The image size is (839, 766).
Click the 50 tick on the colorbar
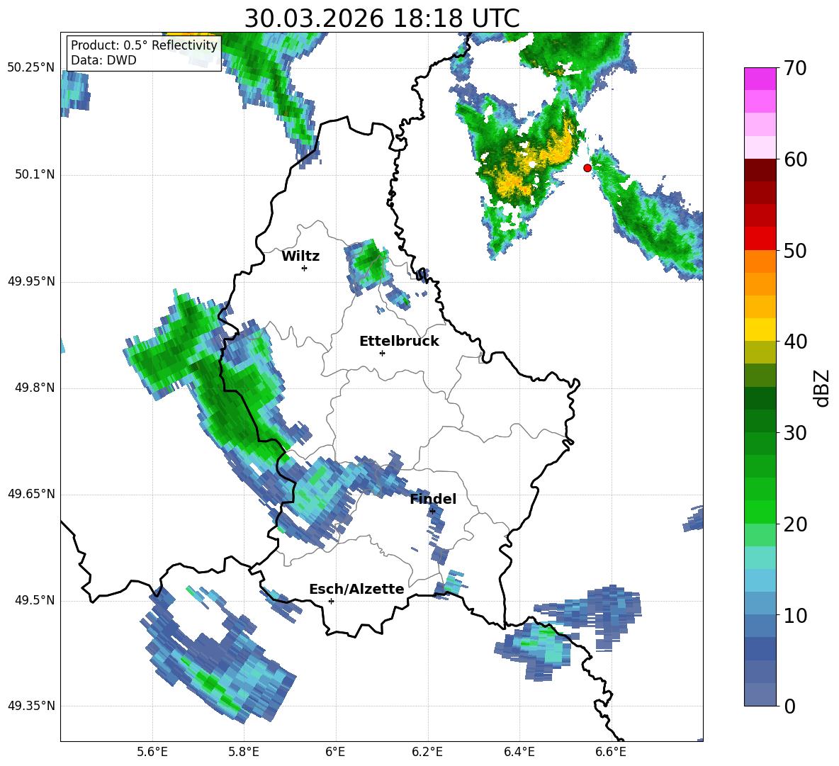pyautogui.click(x=795, y=251)
